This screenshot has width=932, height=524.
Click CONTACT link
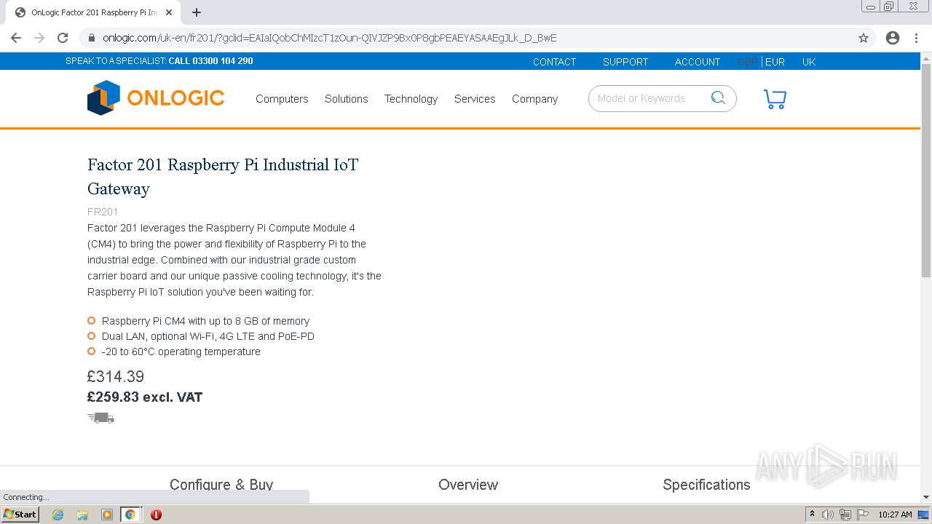(554, 62)
